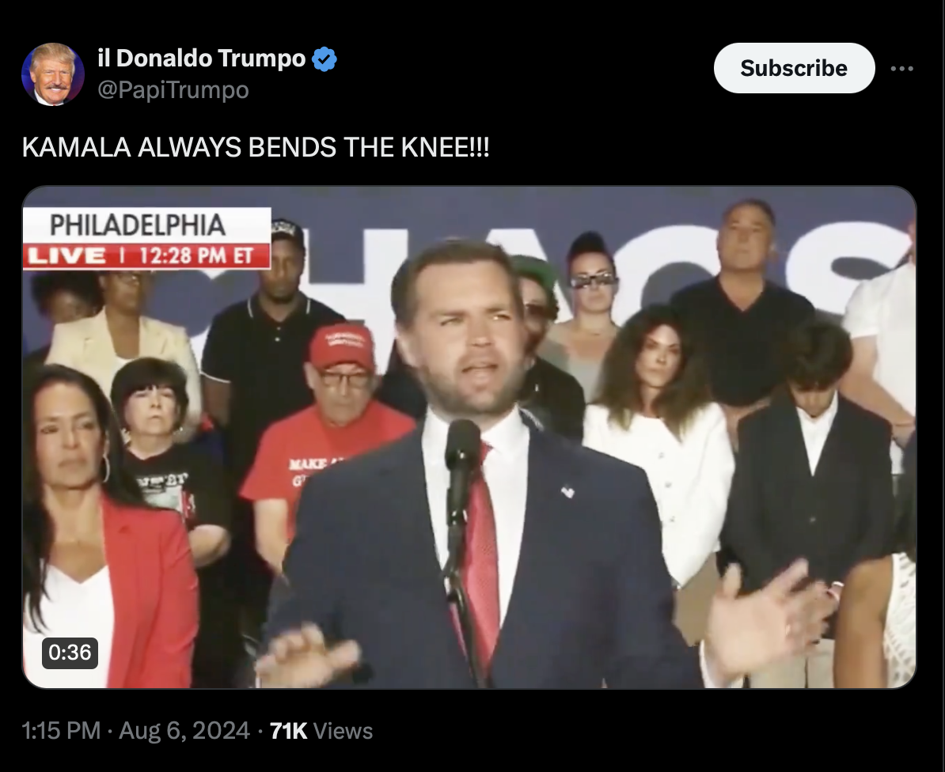Click the red LIVE label in video
The height and width of the screenshot is (772, 945).
pyautogui.click(x=66, y=256)
